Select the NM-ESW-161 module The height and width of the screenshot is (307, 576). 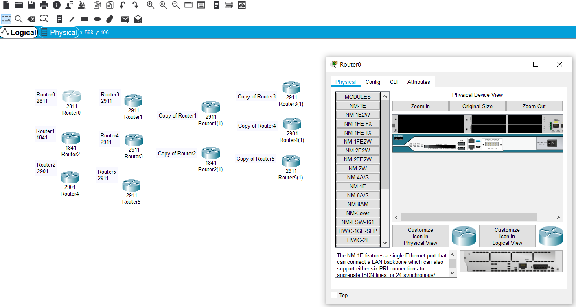(x=358, y=222)
